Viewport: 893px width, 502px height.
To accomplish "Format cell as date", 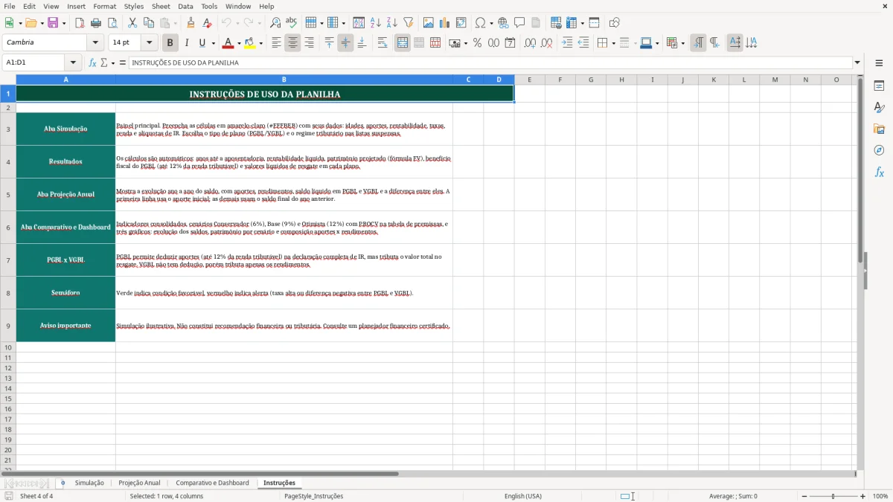I will 510,43.
